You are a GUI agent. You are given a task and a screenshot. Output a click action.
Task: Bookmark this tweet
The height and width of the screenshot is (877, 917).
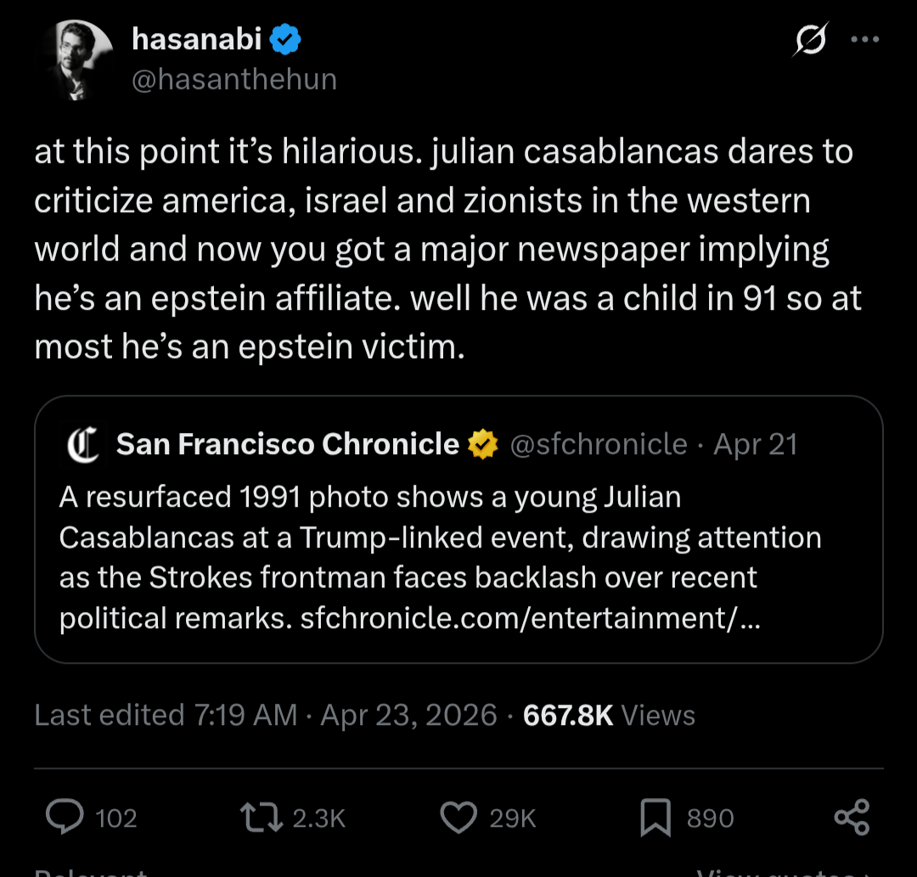655,817
